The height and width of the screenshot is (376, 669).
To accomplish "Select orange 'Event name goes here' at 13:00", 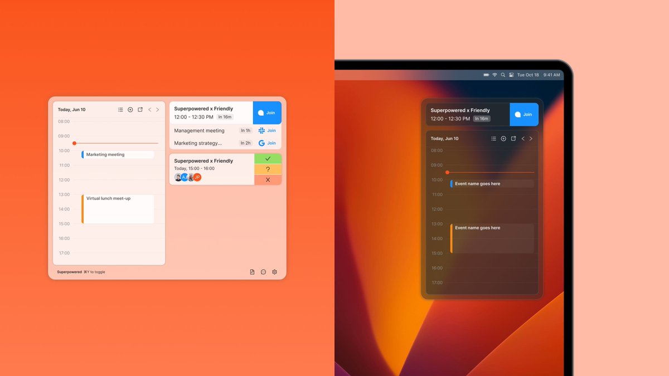I will [492, 238].
